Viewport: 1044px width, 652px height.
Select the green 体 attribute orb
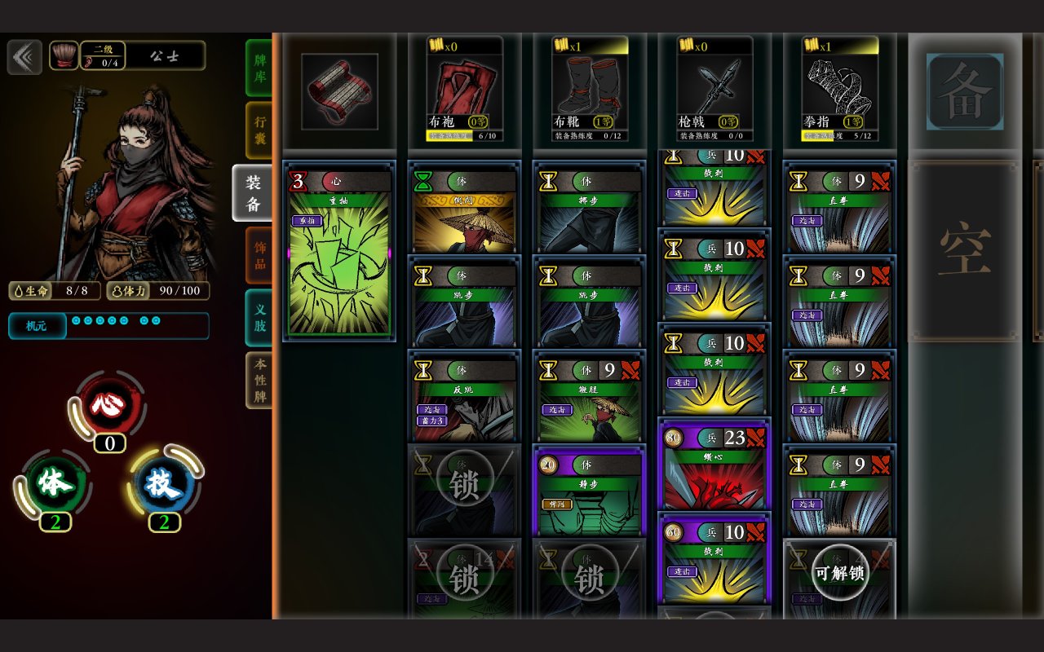point(55,483)
